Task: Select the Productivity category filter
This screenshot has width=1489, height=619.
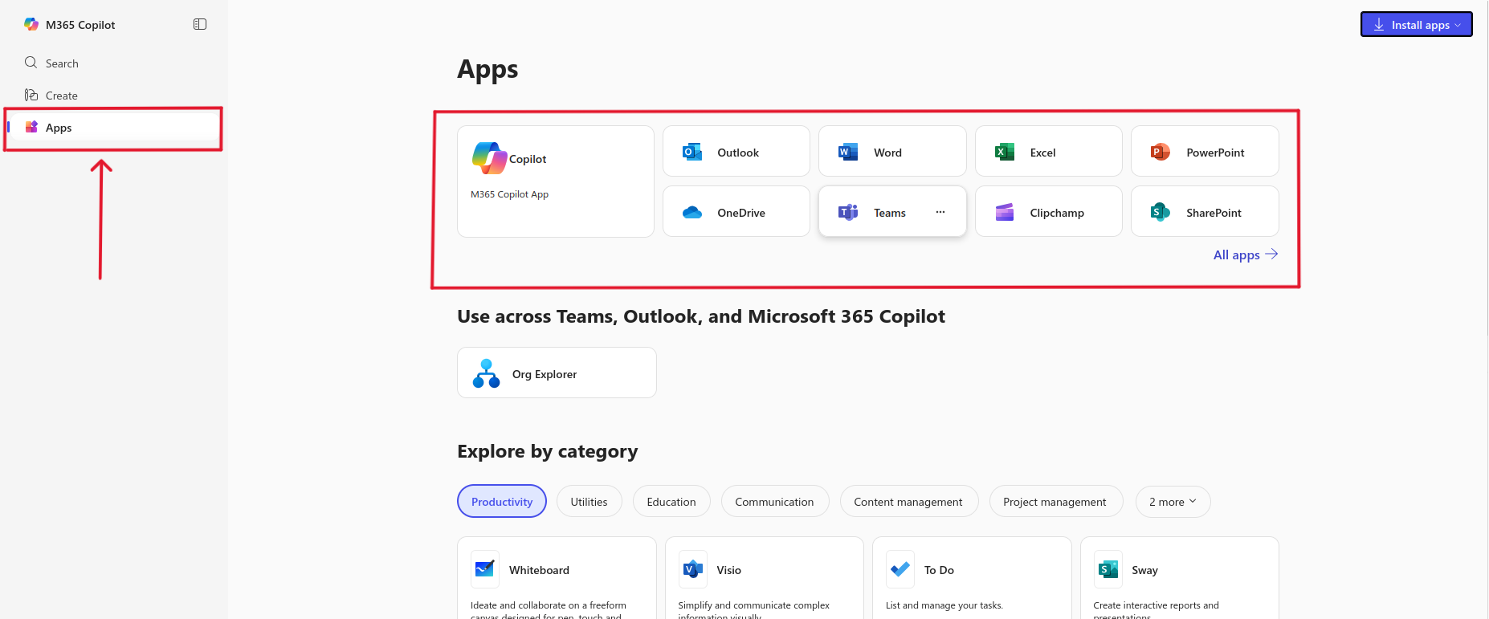Action: tap(501, 502)
